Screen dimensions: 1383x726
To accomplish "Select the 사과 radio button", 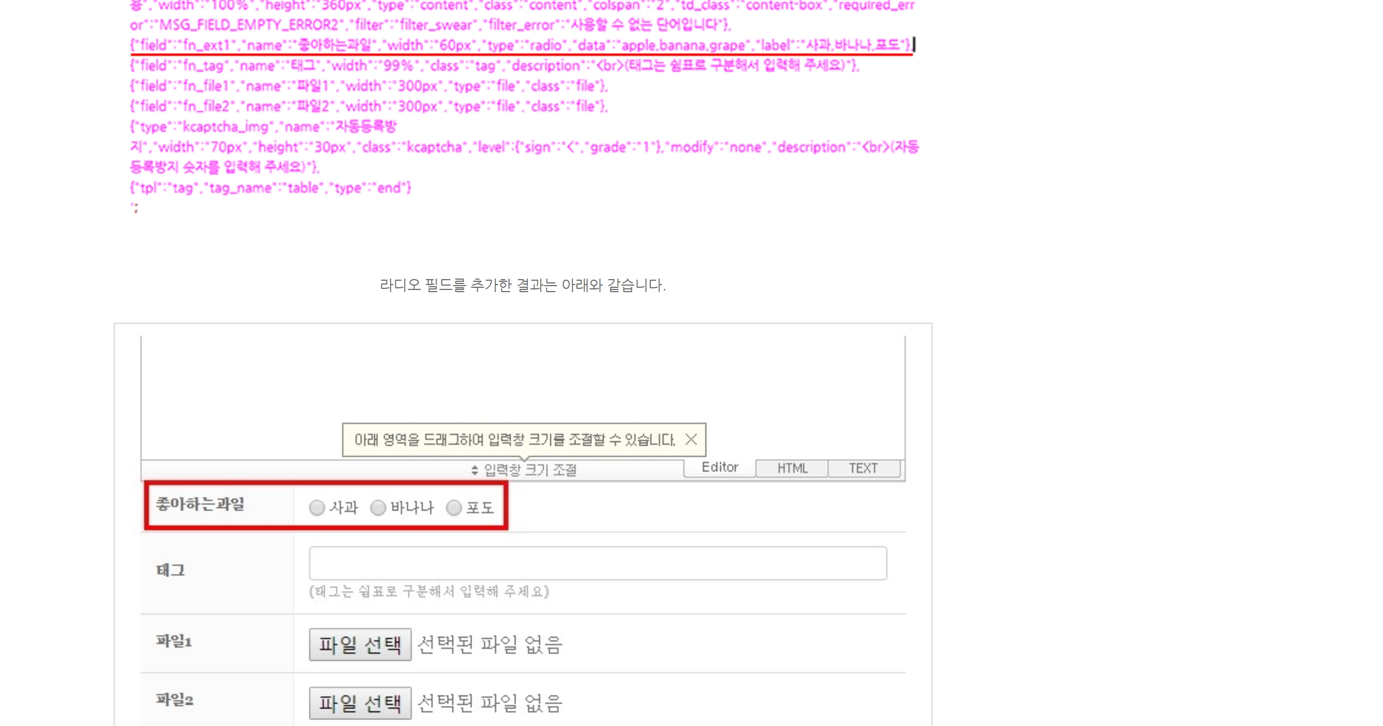I will click(317, 507).
